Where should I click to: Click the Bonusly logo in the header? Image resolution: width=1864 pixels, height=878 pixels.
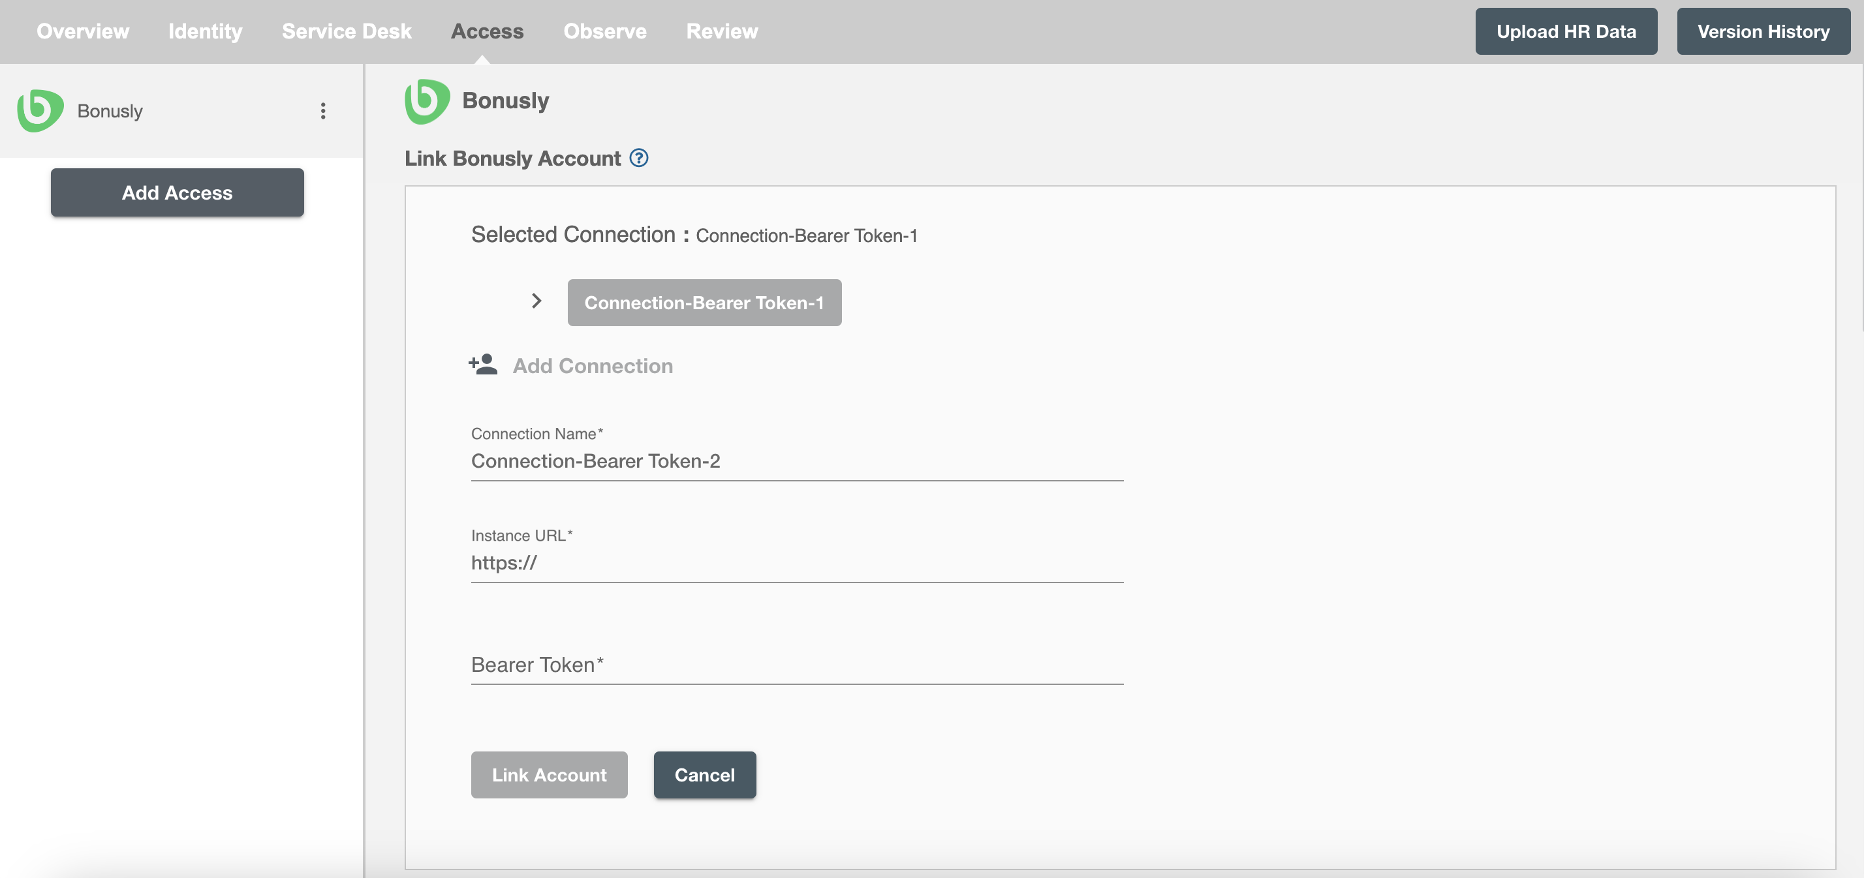429,101
